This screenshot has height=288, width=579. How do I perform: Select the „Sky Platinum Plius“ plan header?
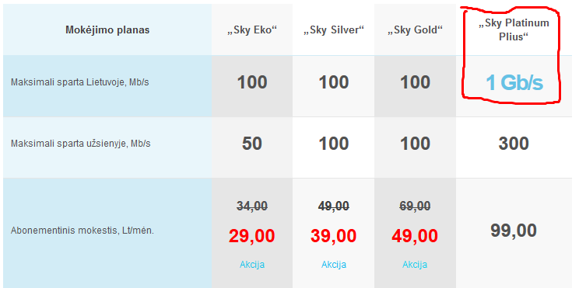(514, 29)
